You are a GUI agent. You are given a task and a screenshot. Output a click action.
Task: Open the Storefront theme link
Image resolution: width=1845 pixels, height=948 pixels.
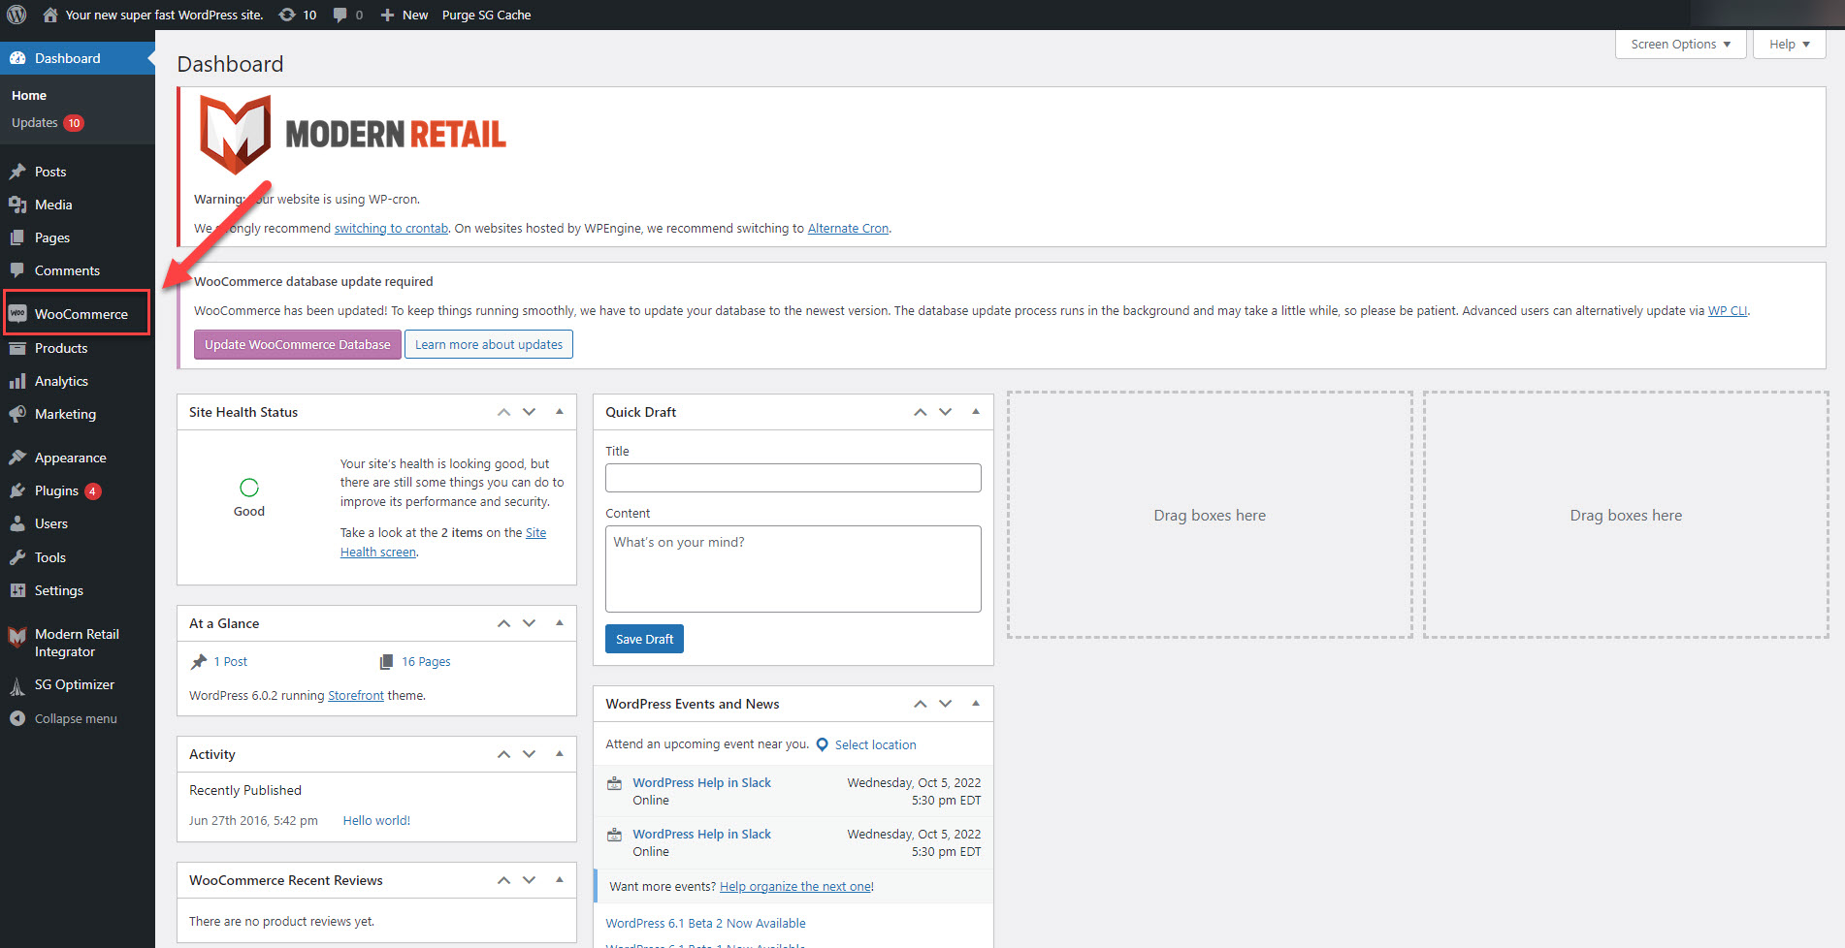(x=356, y=696)
